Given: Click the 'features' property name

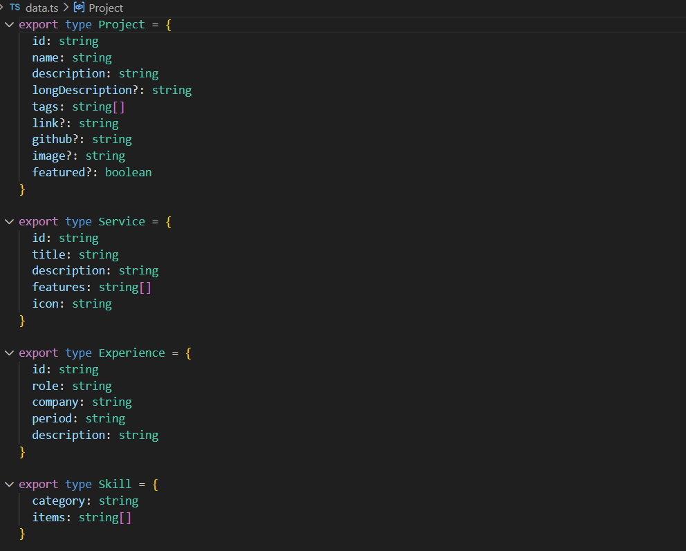Looking at the screenshot, I should [58, 288].
